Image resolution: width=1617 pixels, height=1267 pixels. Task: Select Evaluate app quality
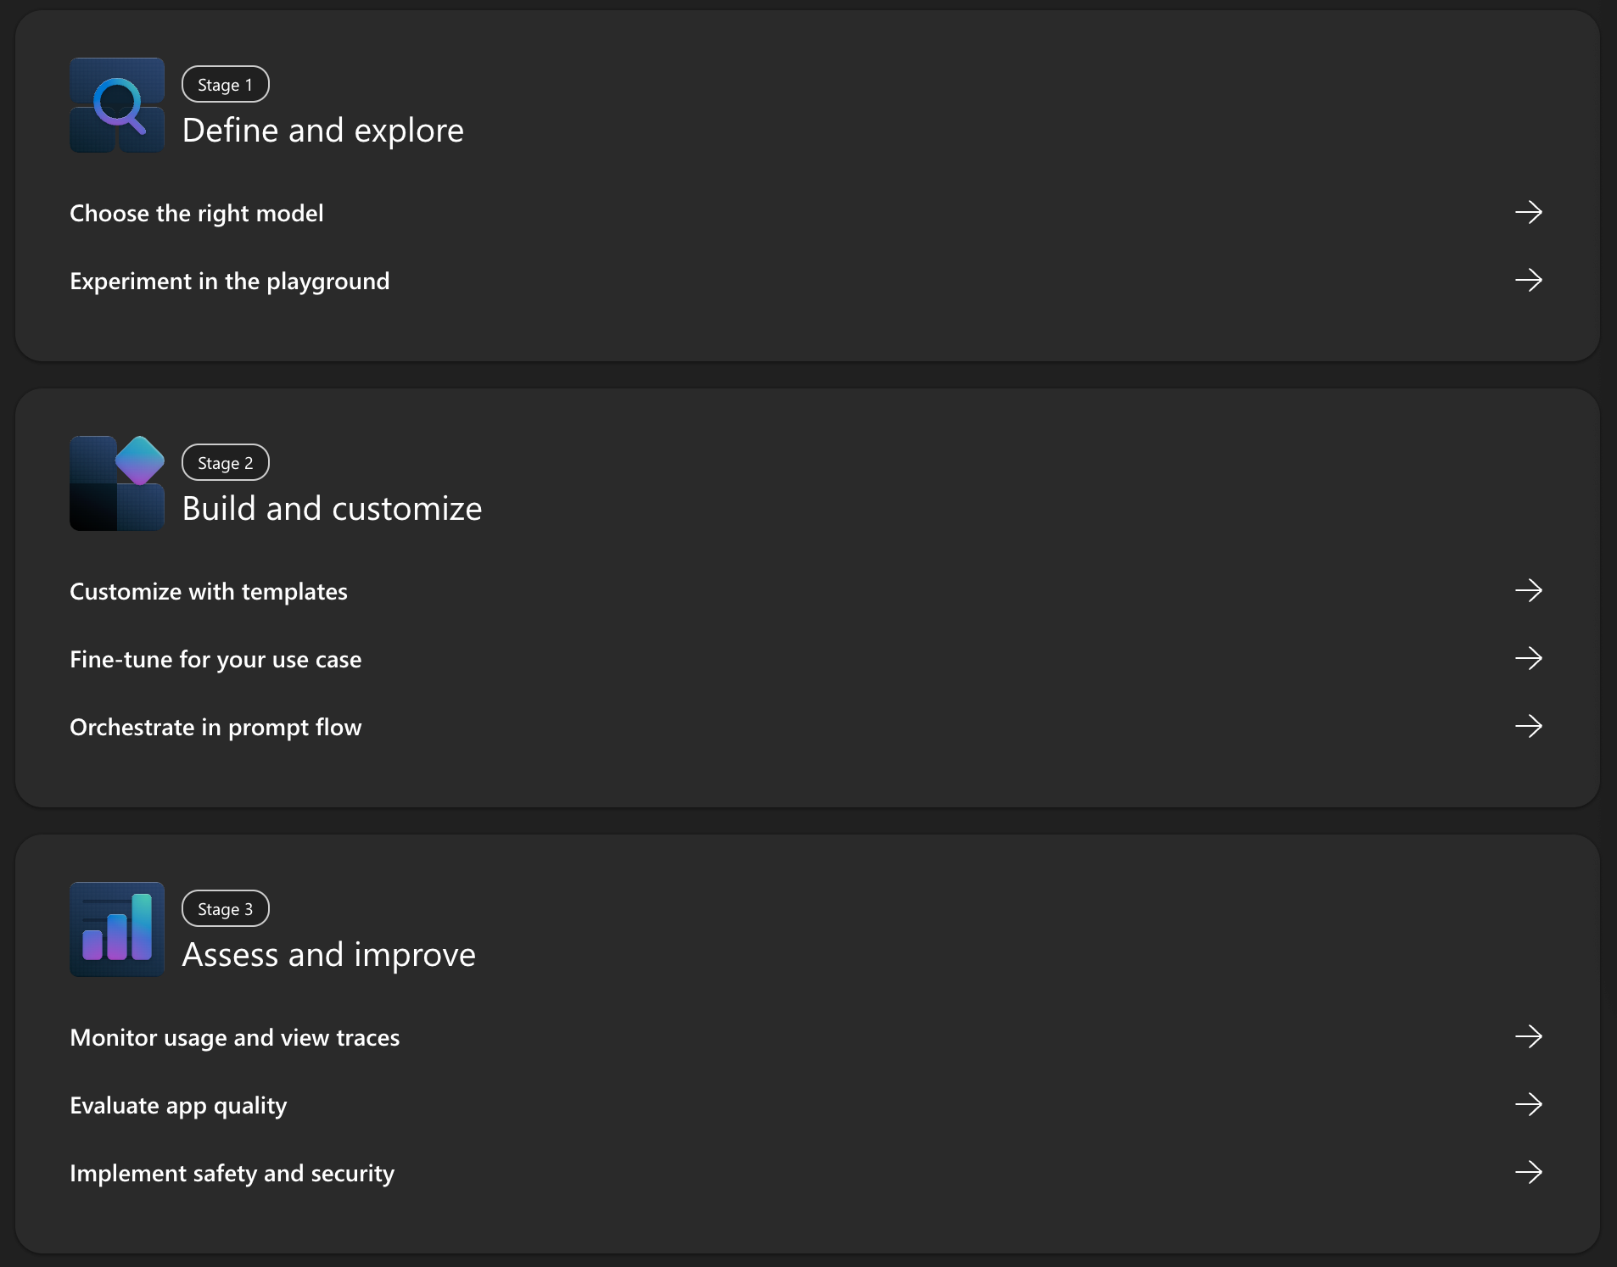178,1105
